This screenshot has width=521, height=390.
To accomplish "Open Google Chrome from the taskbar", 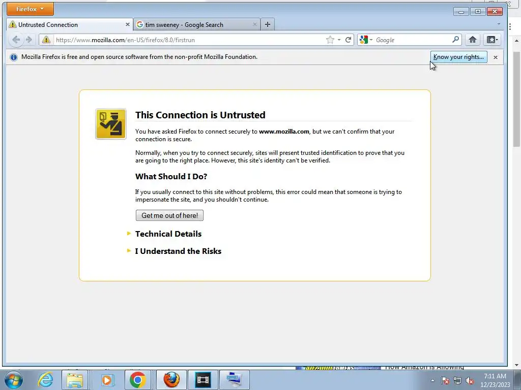I will point(137,380).
